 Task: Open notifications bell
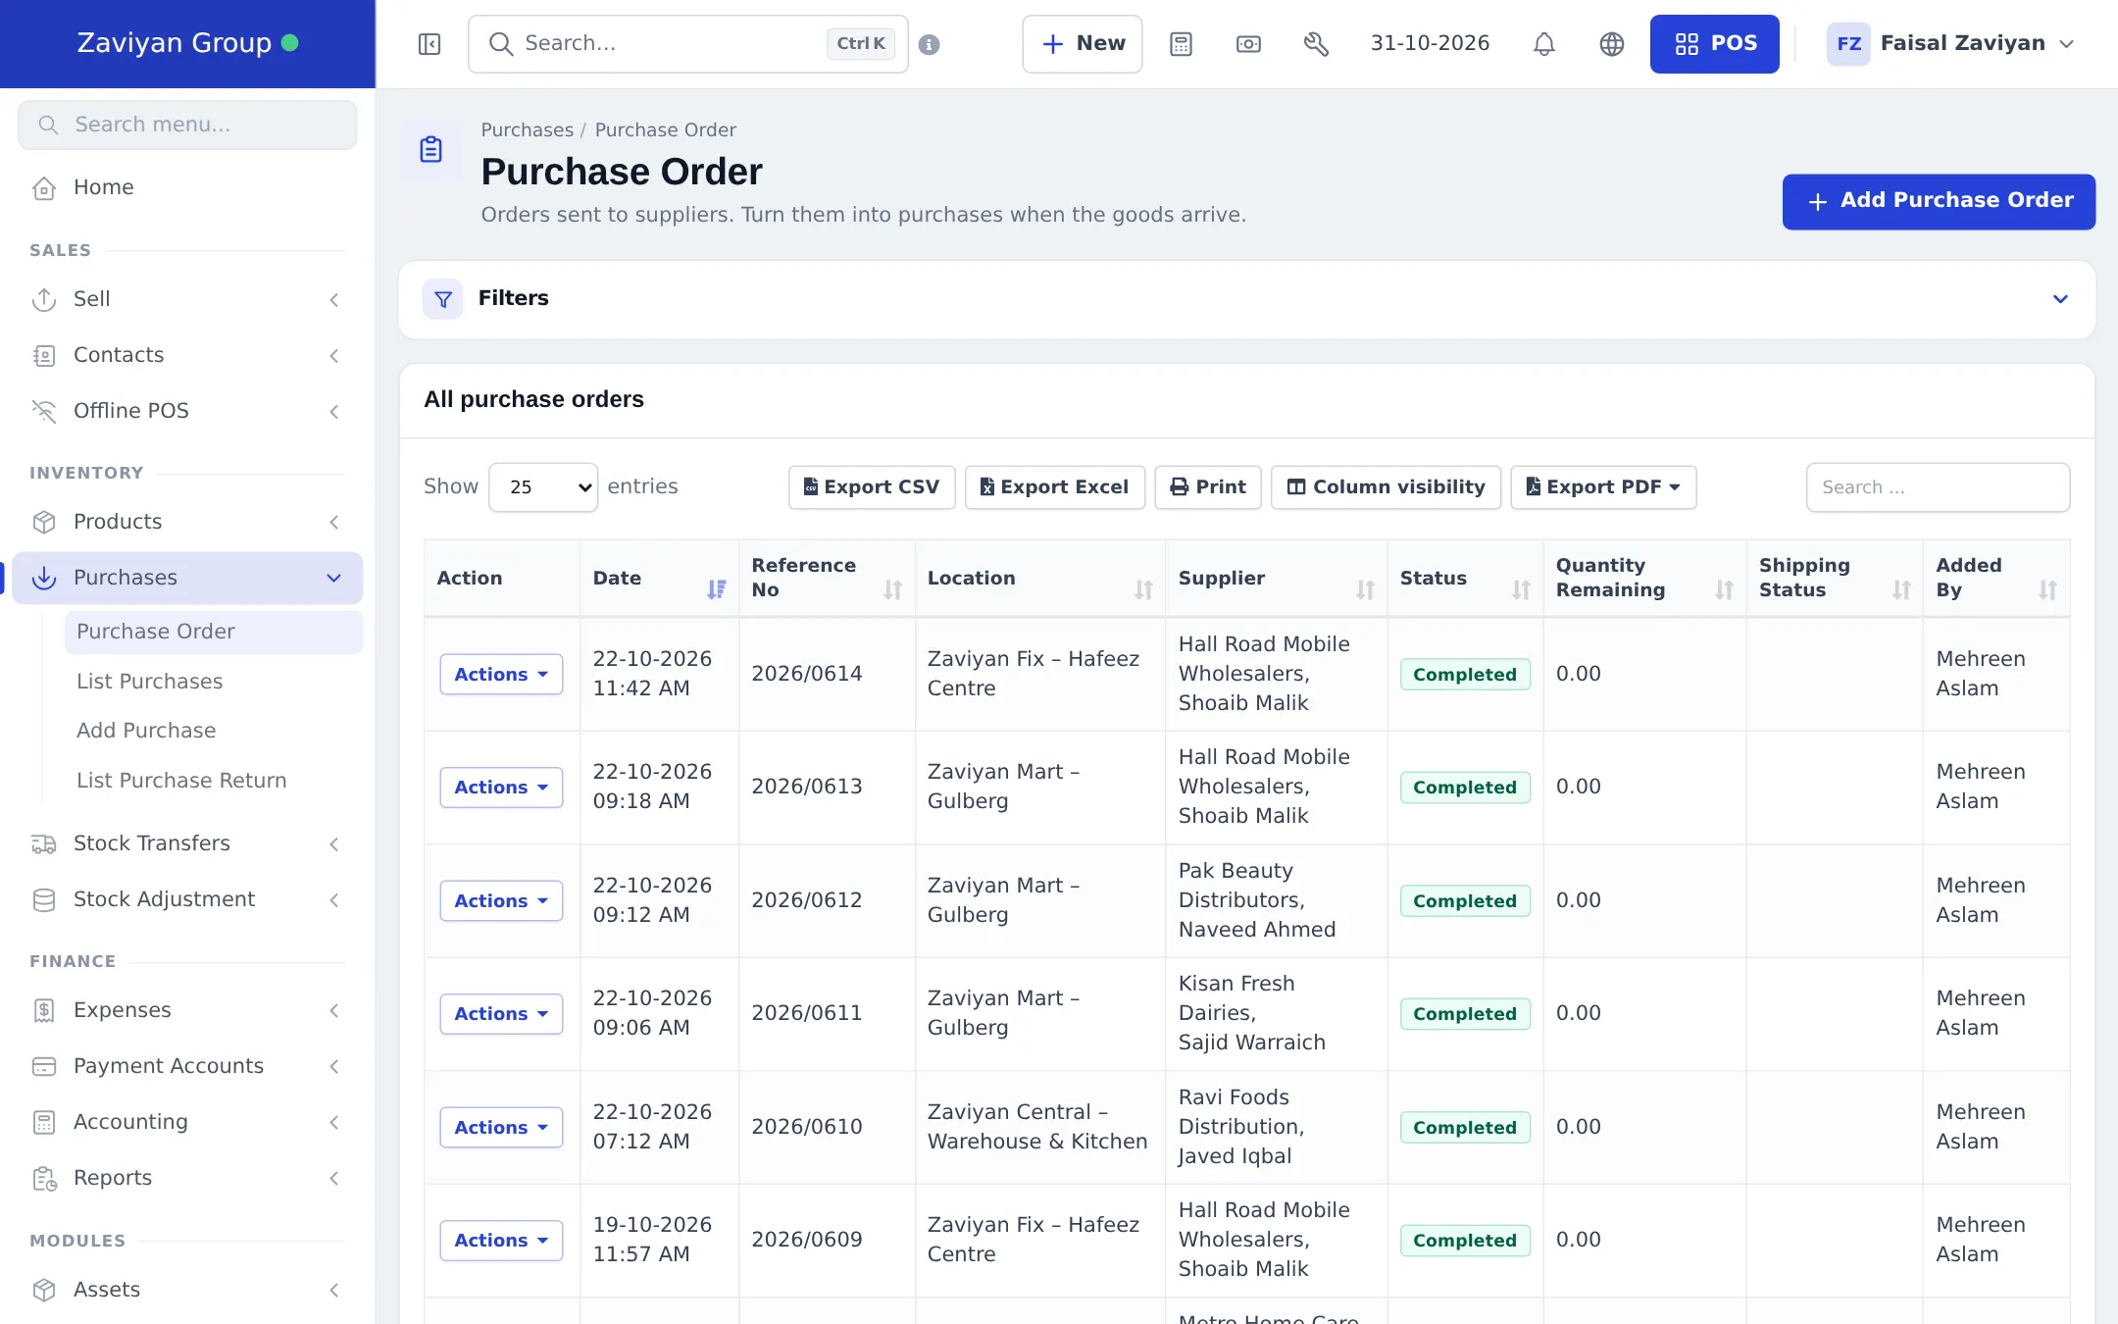pos(1544,44)
